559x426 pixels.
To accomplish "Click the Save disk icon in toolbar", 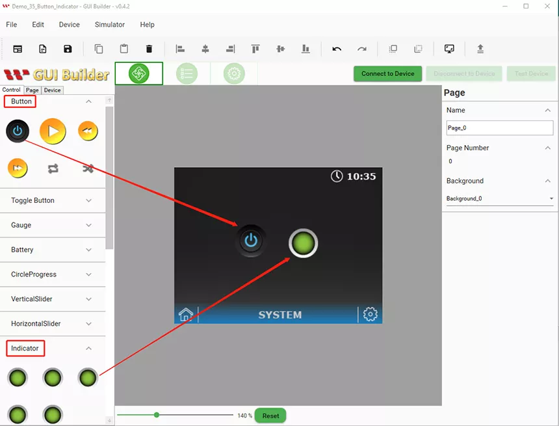I will click(x=68, y=49).
